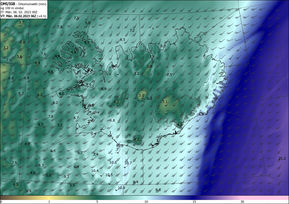The image size is (289, 204).
Task: Select the '10.7' map value
Action: pos(128,163)
